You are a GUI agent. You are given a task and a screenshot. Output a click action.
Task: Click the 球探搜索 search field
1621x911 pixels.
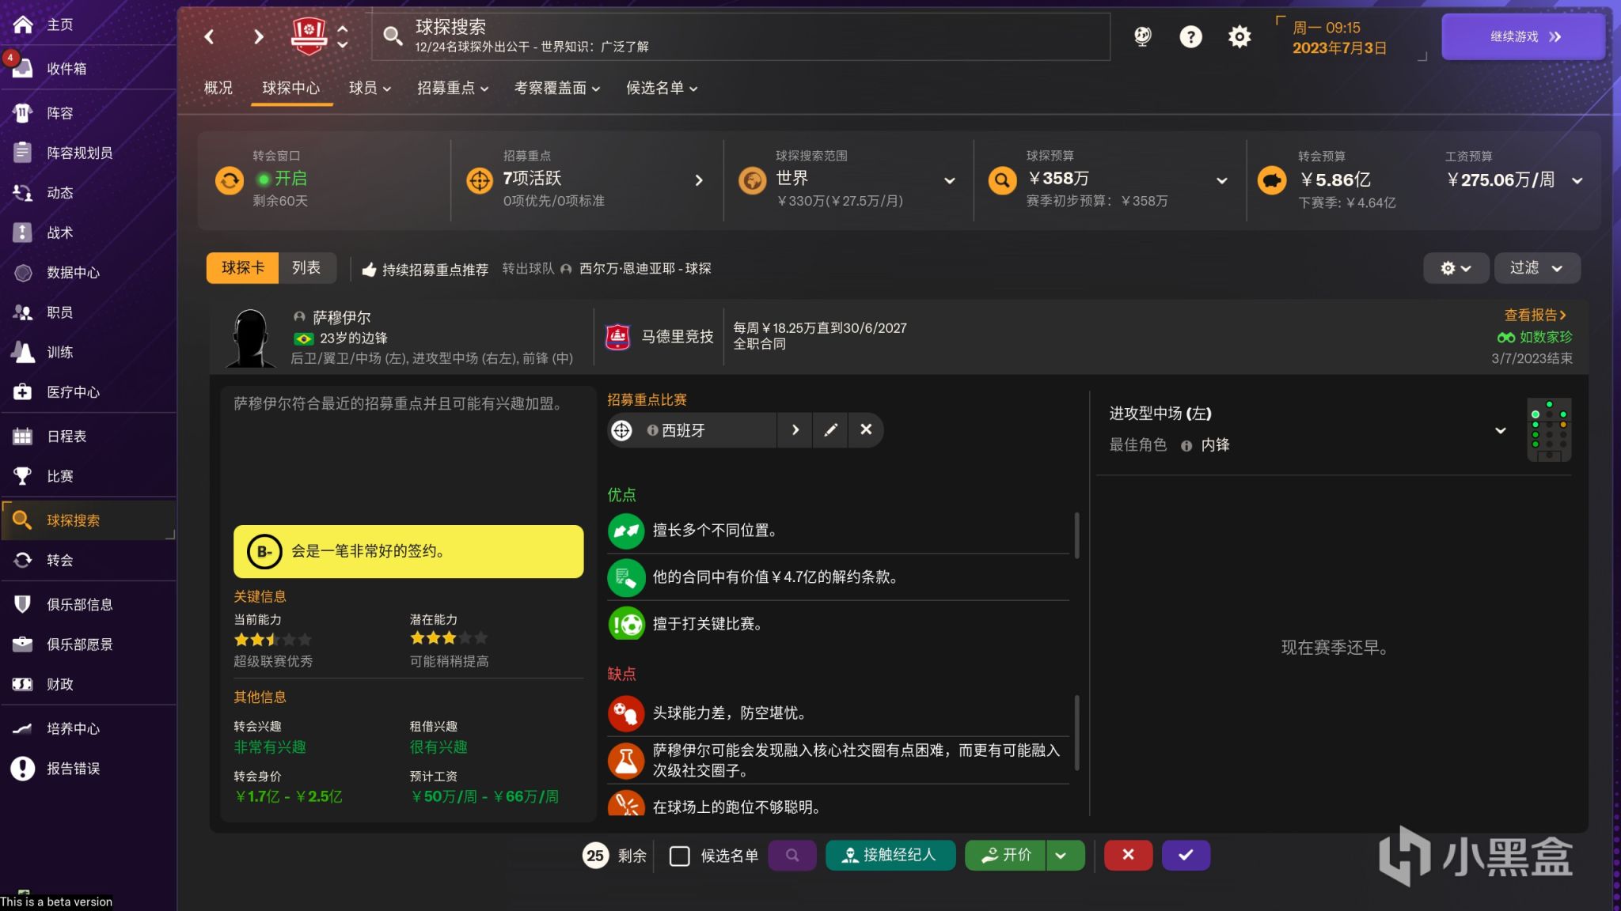(x=741, y=36)
